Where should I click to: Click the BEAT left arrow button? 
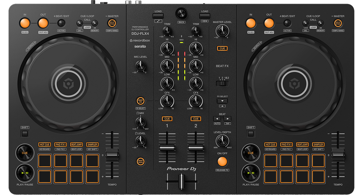(217, 119)
